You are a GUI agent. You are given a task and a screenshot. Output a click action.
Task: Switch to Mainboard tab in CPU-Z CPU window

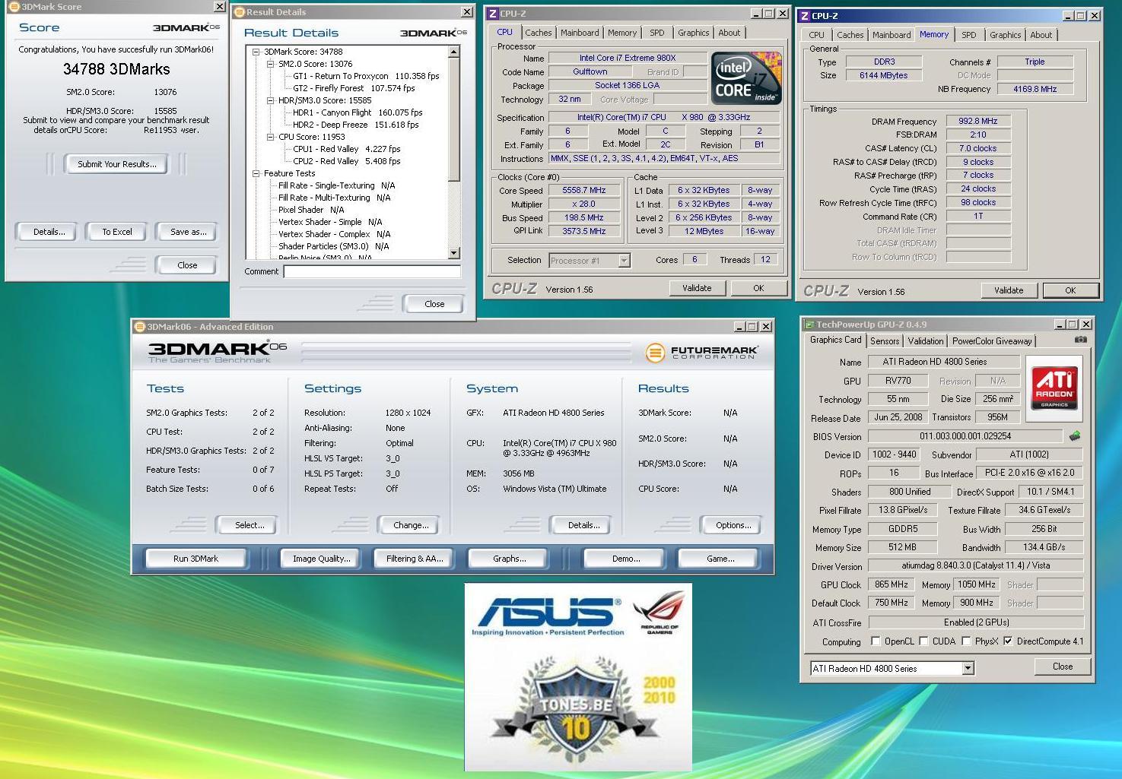point(580,33)
